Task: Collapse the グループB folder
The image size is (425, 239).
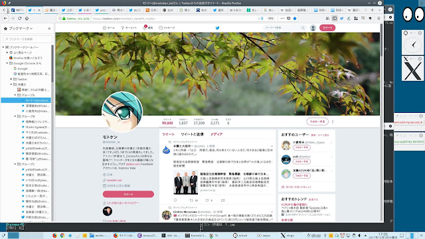Action: pyautogui.click(x=15, y=116)
